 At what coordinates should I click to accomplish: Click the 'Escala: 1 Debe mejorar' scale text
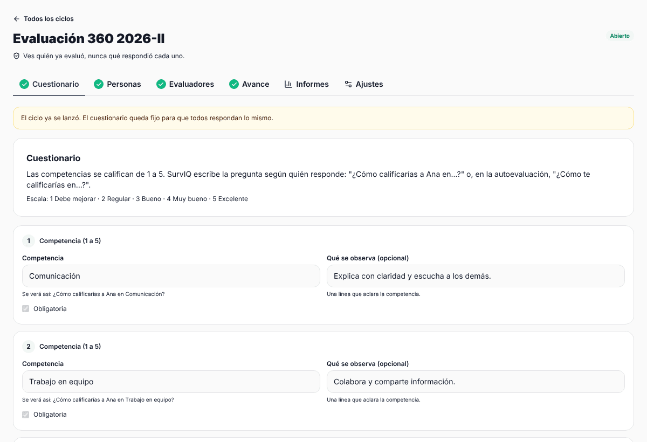[x=137, y=199]
